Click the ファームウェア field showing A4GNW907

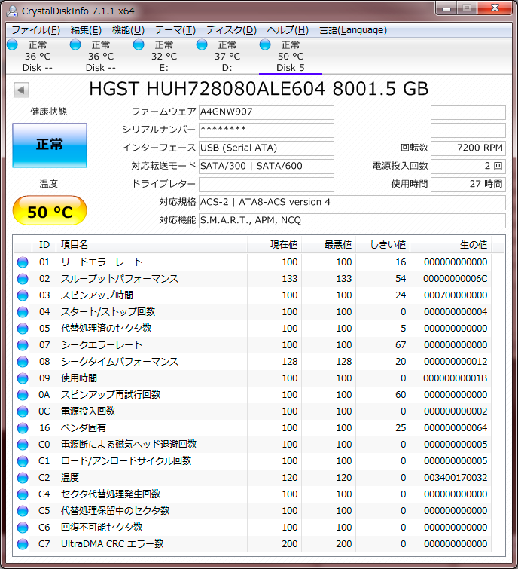[266, 112]
